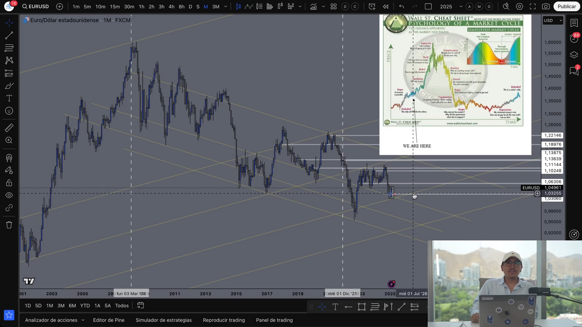Screen dimensions: 582x327
Task: Click the Publicar button
Action: 566,6
